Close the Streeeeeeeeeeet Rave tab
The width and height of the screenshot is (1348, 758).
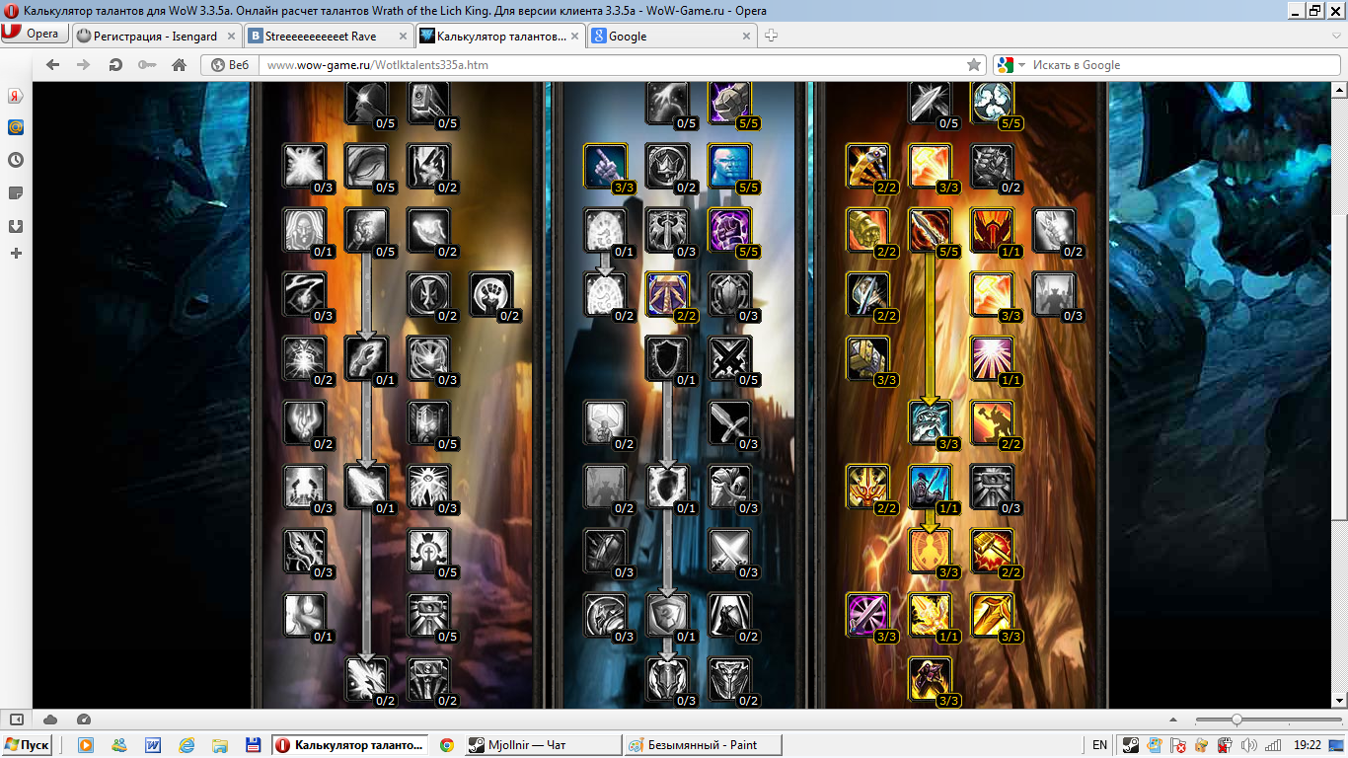tap(403, 37)
